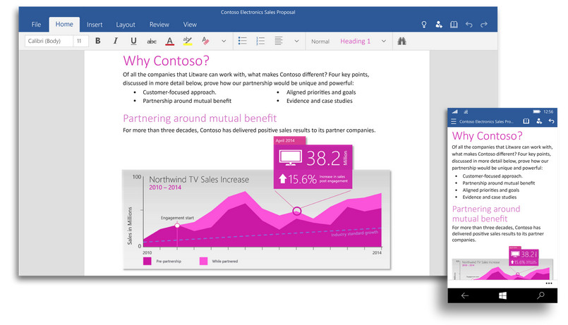Viewport: 568px width, 325px height.
Task: Open Find with binoculars icon
Action: (x=401, y=41)
